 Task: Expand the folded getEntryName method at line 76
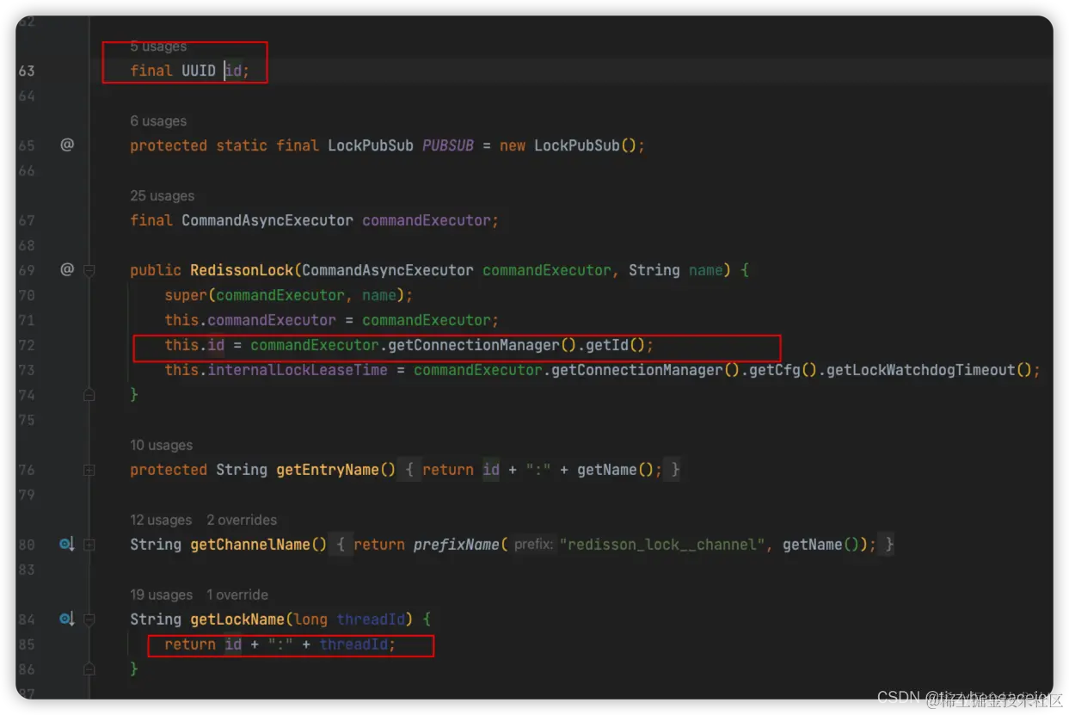point(89,470)
